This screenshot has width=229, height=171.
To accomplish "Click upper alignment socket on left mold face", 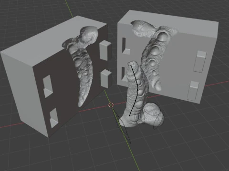I will point(48,86).
